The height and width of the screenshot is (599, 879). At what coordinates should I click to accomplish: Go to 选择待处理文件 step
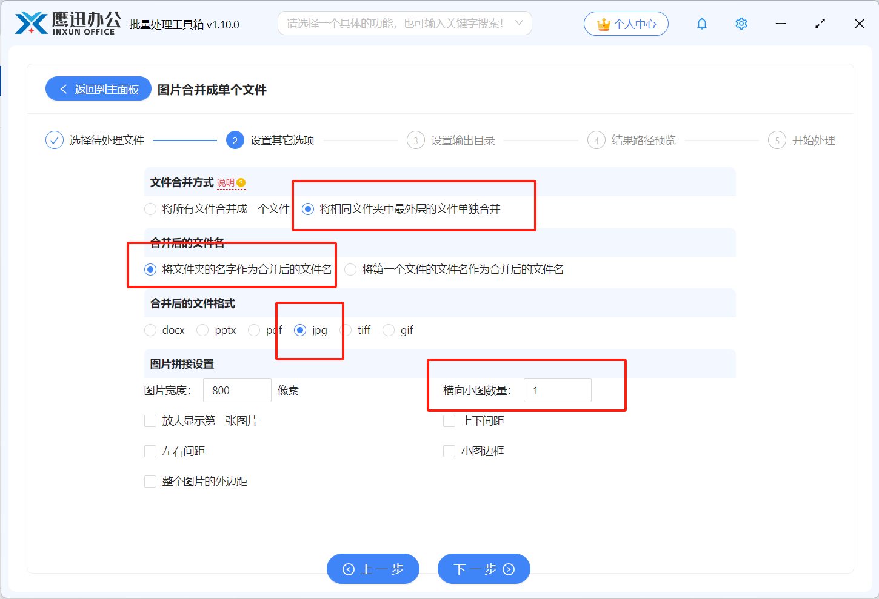click(107, 141)
